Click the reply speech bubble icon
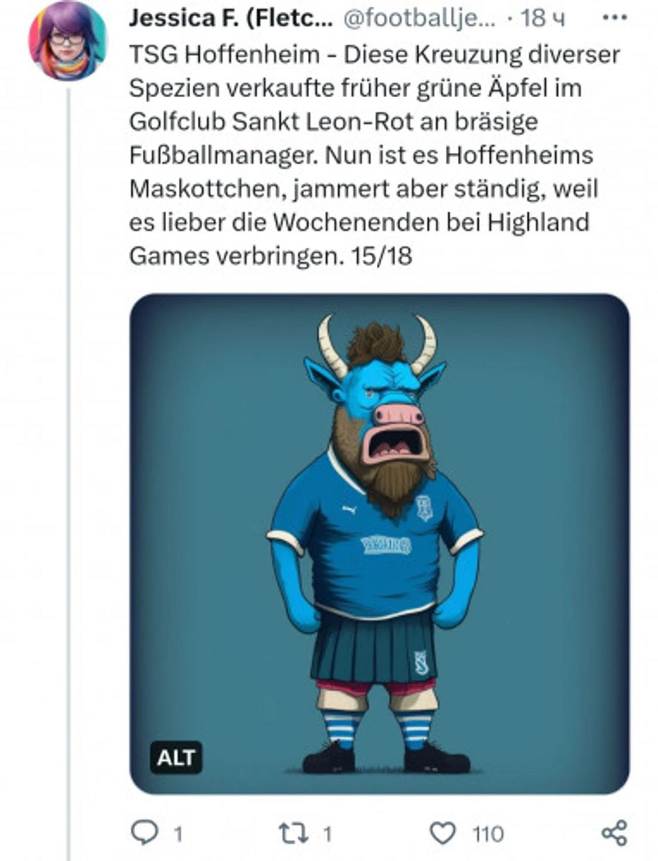658x861 pixels. click(x=144, y=832)
